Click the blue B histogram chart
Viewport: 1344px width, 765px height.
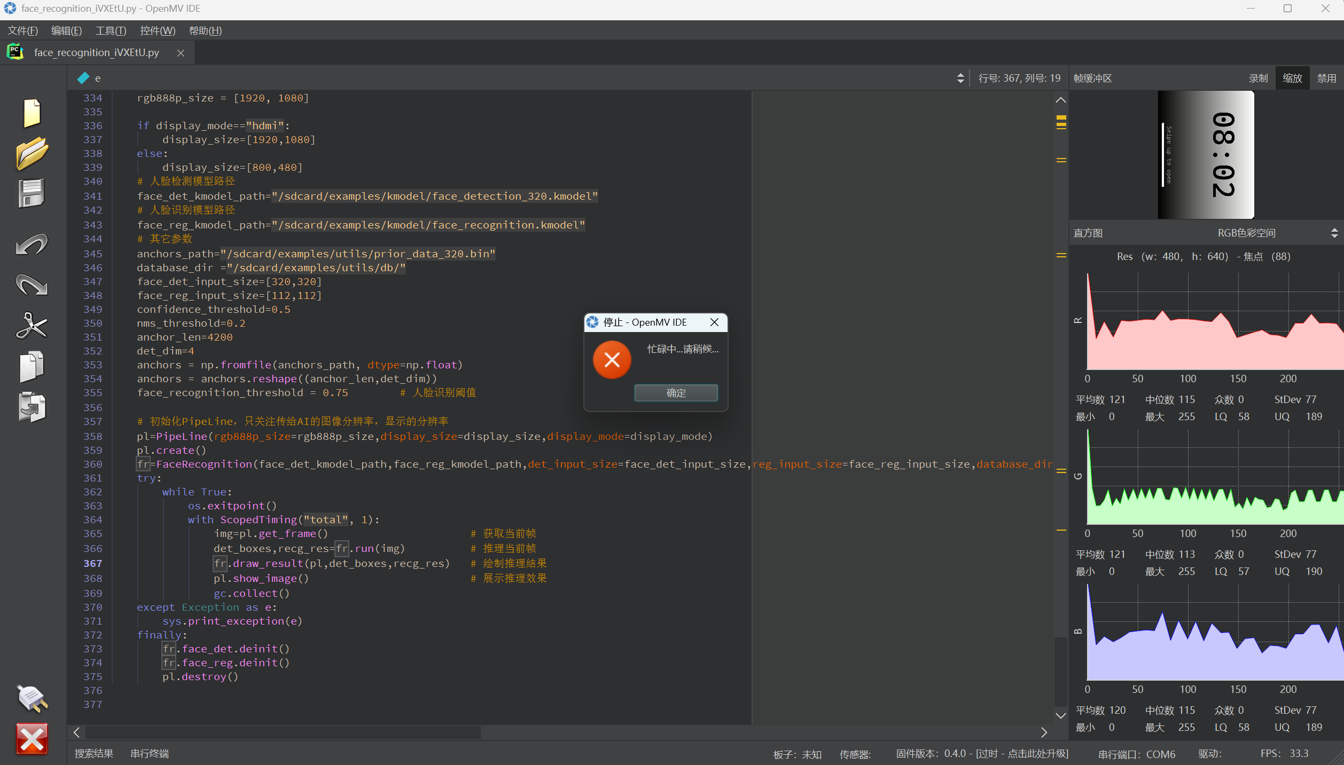click(1215, 632)
